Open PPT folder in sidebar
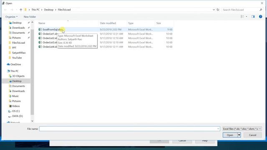 click(14, 48)
